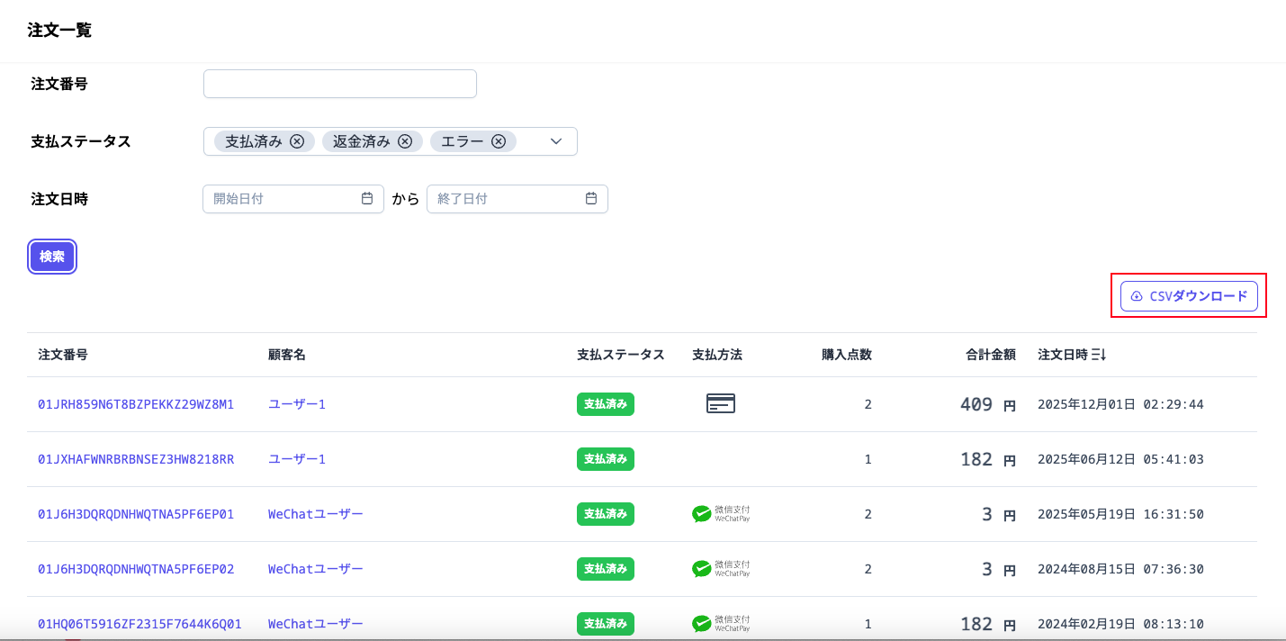Open calendar icon in 終了日付 field
The image size is (1286, 641).
coord(591,199)
